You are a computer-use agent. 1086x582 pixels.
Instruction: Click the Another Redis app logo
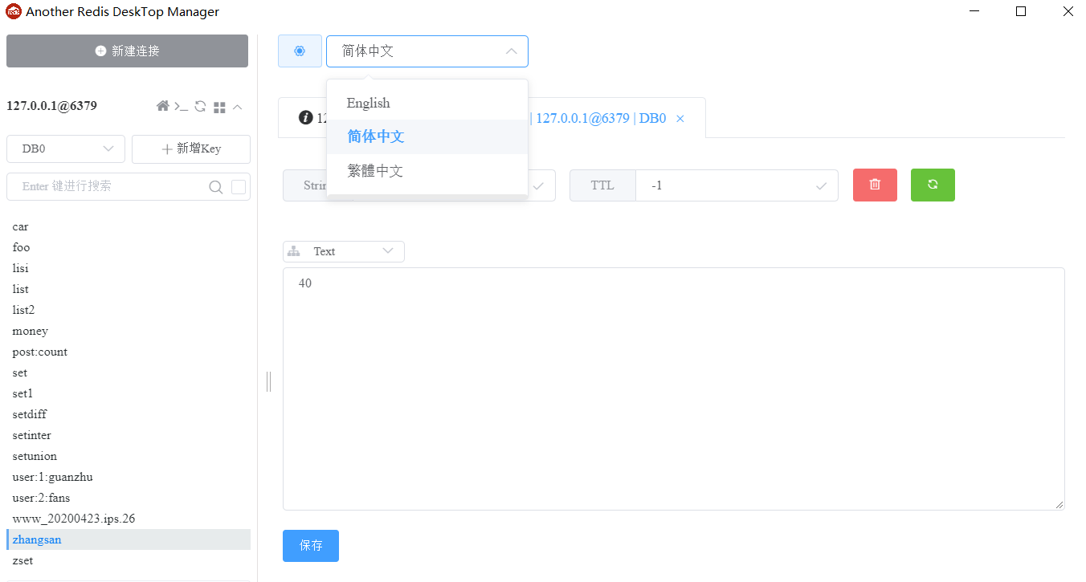coord(13,11)
